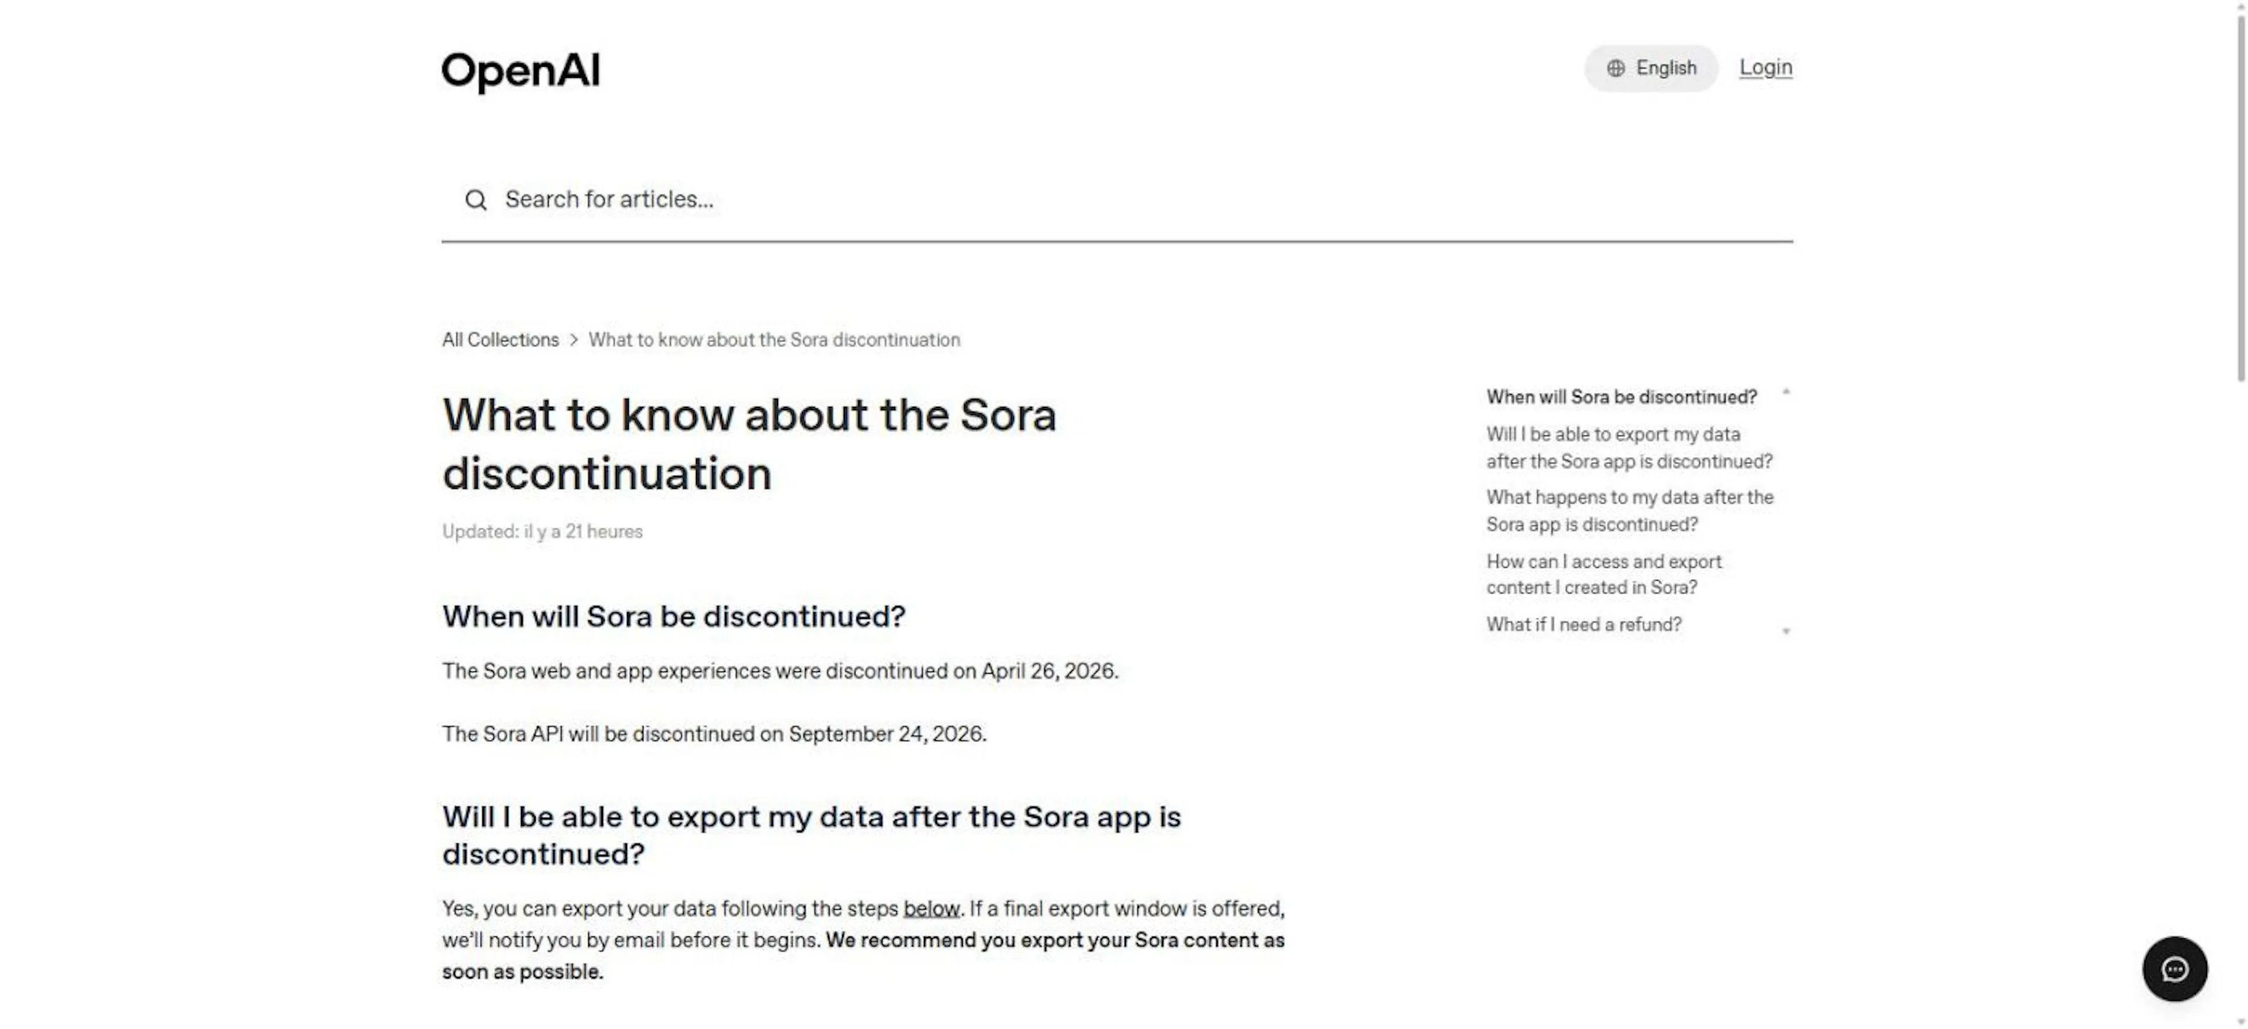Viewport: 2248px width, 1029px height.
Task: Click the 'Will I be able to export my data' heading
Action: pyautogui.click(x=811, y=835)
